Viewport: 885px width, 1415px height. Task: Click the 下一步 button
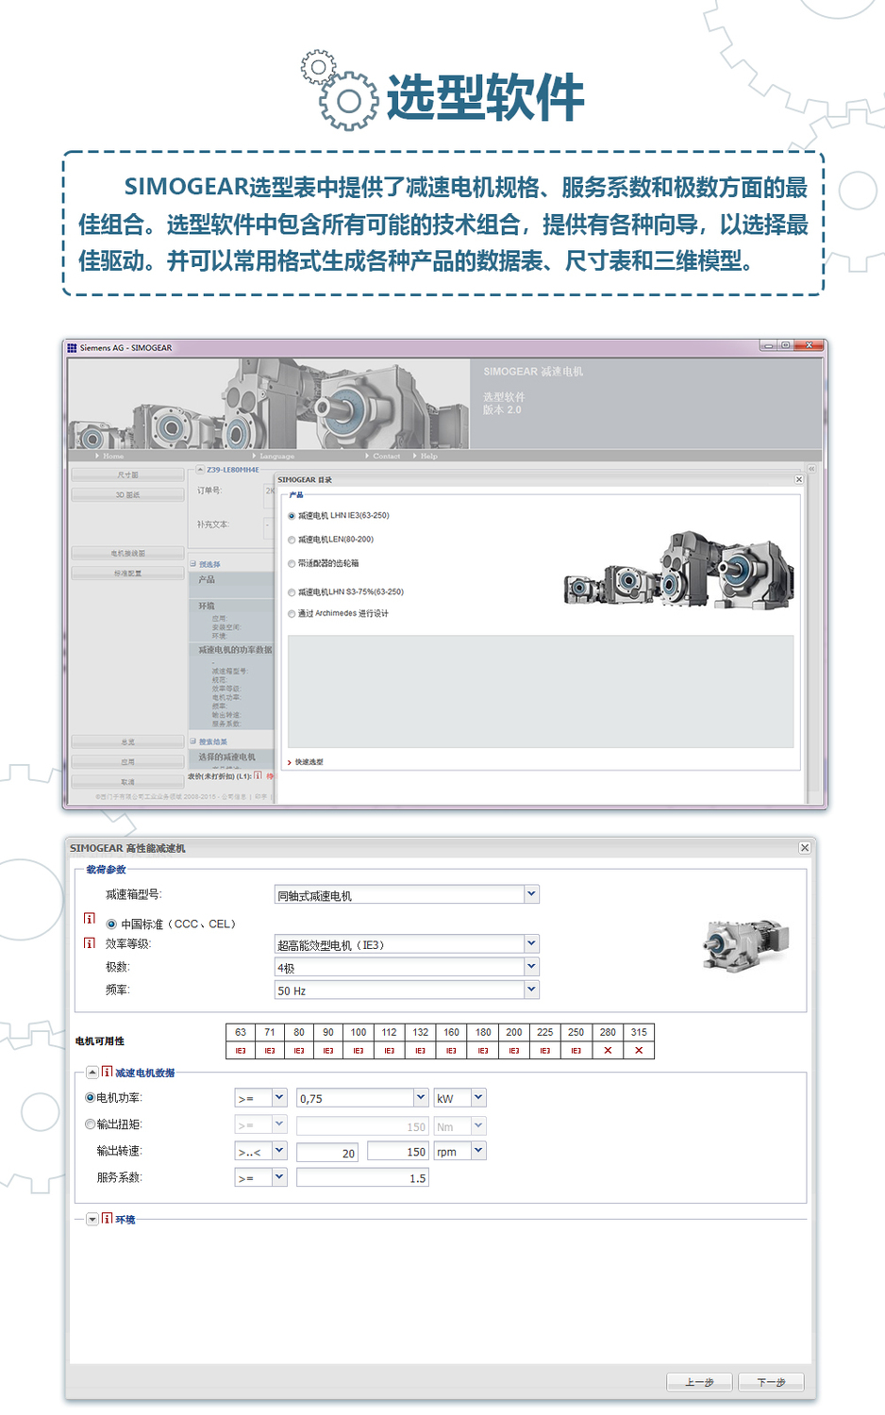tap(771, 1382)
